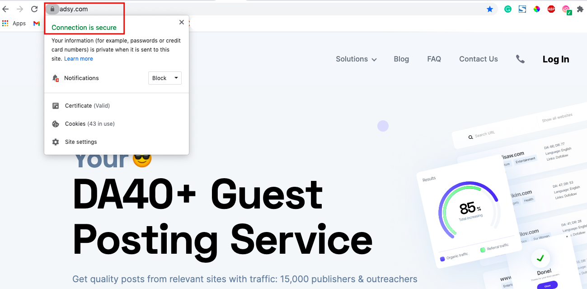Click the Results card title
587x289 pixels.
(x=429, y=179)
